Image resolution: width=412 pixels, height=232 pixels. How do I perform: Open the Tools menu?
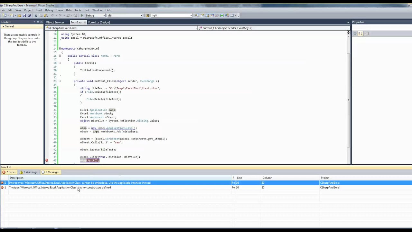point(78,10)
